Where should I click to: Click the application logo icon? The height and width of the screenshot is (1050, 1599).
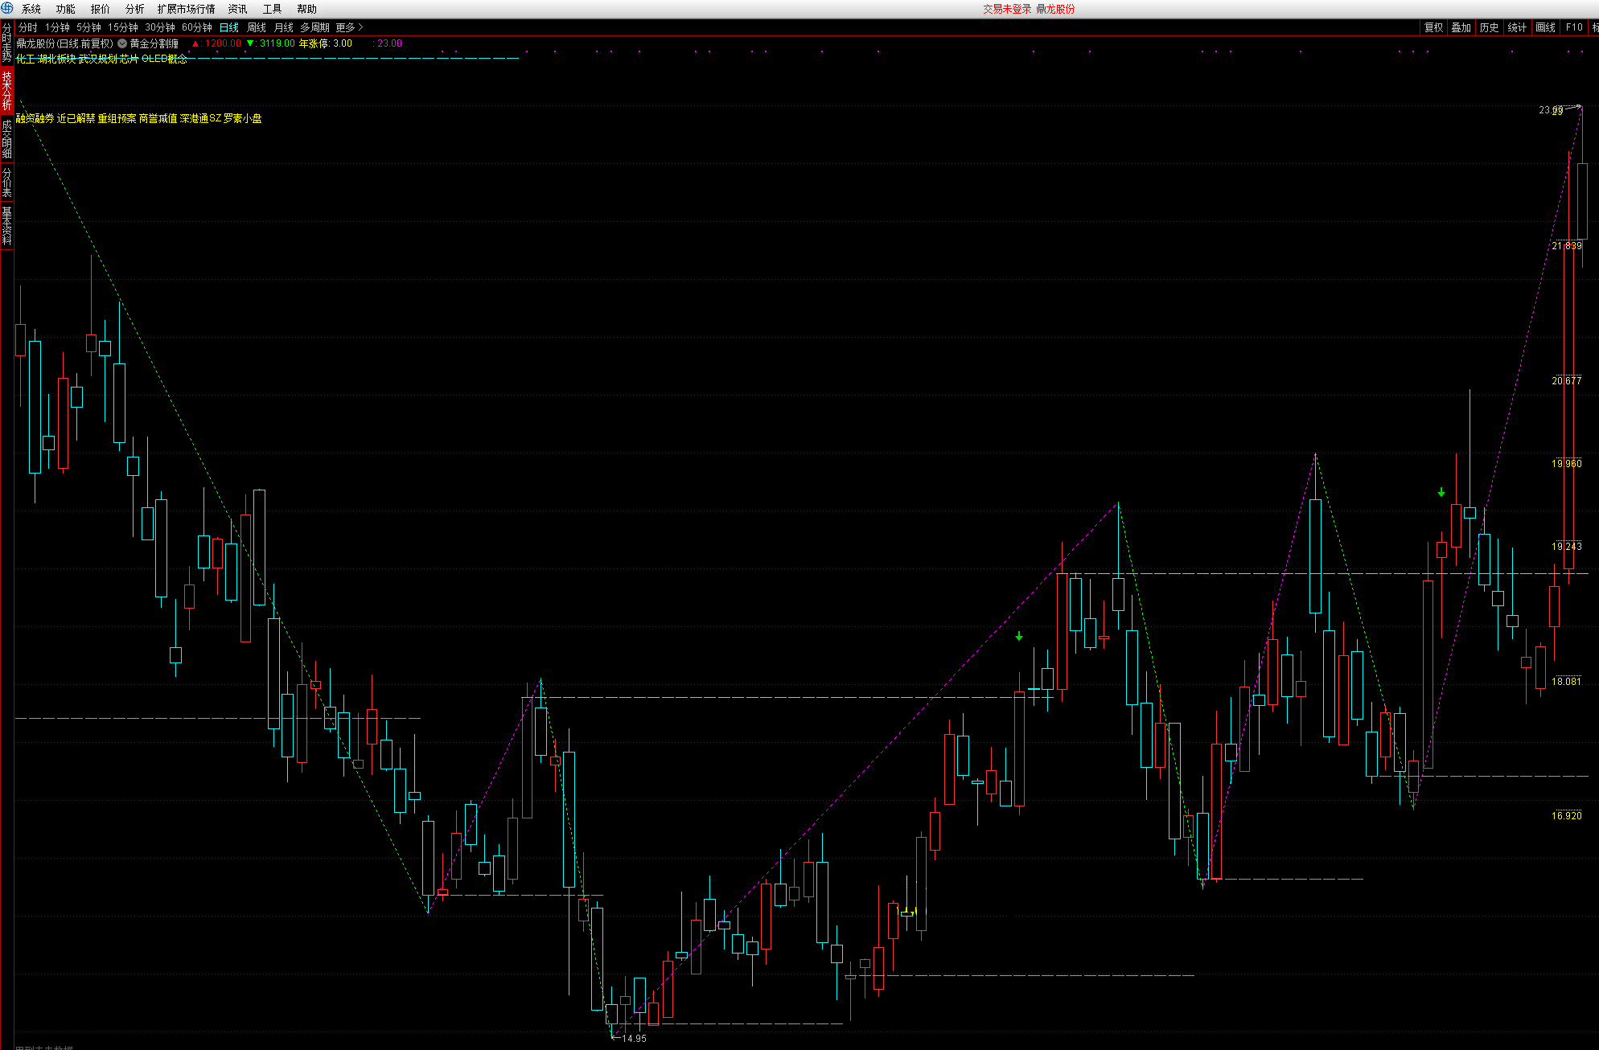[7, 8]
